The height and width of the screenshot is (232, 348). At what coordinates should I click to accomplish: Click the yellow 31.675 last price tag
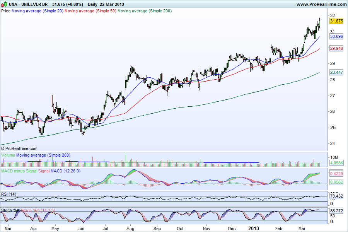coord(336,21)
